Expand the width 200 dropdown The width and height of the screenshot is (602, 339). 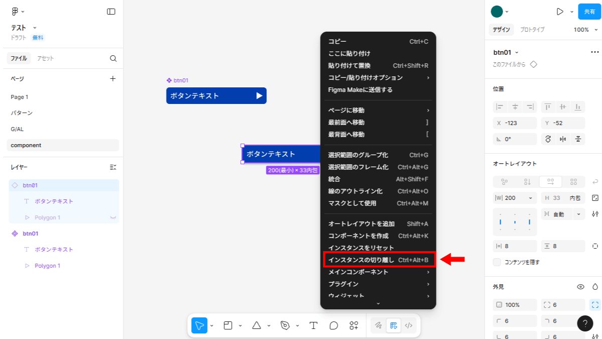click(x=530, y=198)
